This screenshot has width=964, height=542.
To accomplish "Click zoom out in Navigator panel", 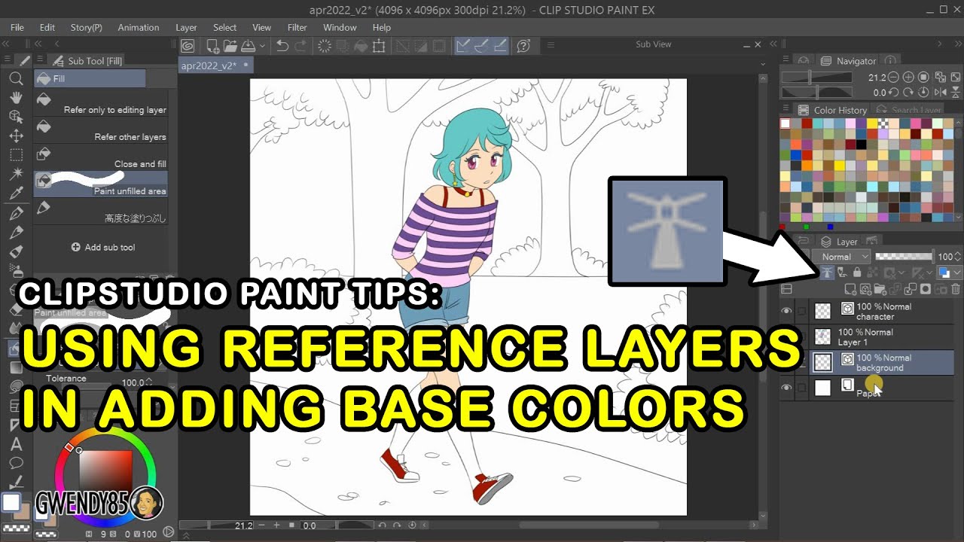I will point(894,78).
